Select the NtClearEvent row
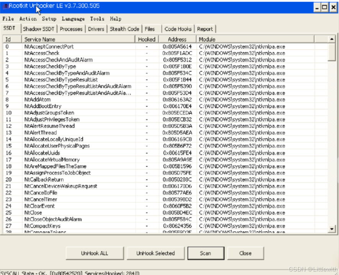Screen dimensions: 339x275 (x=165, y=206)
